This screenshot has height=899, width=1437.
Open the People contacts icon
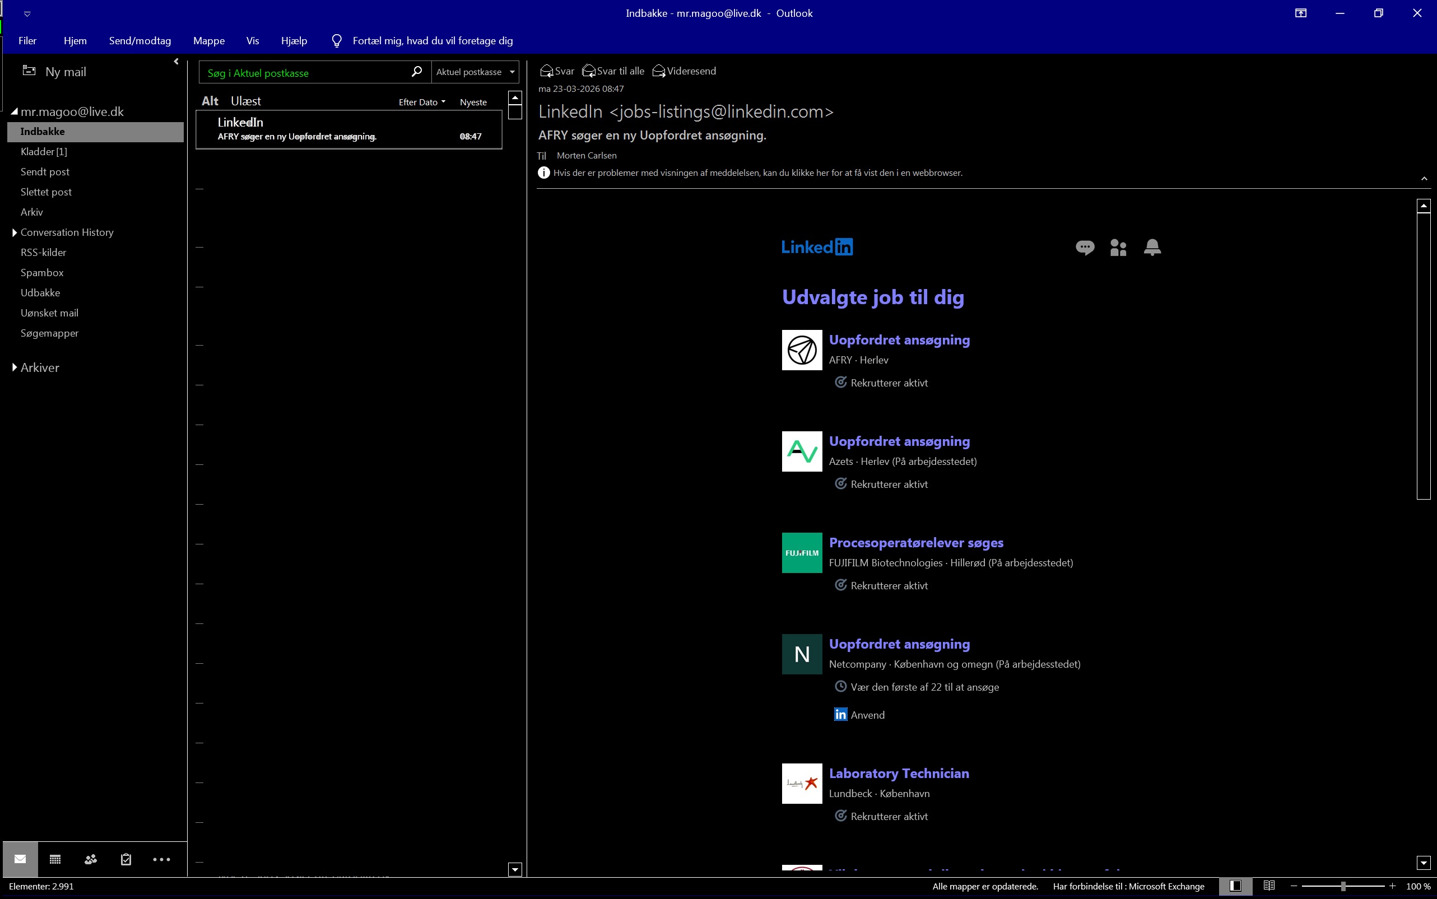[x=90, y=859]
